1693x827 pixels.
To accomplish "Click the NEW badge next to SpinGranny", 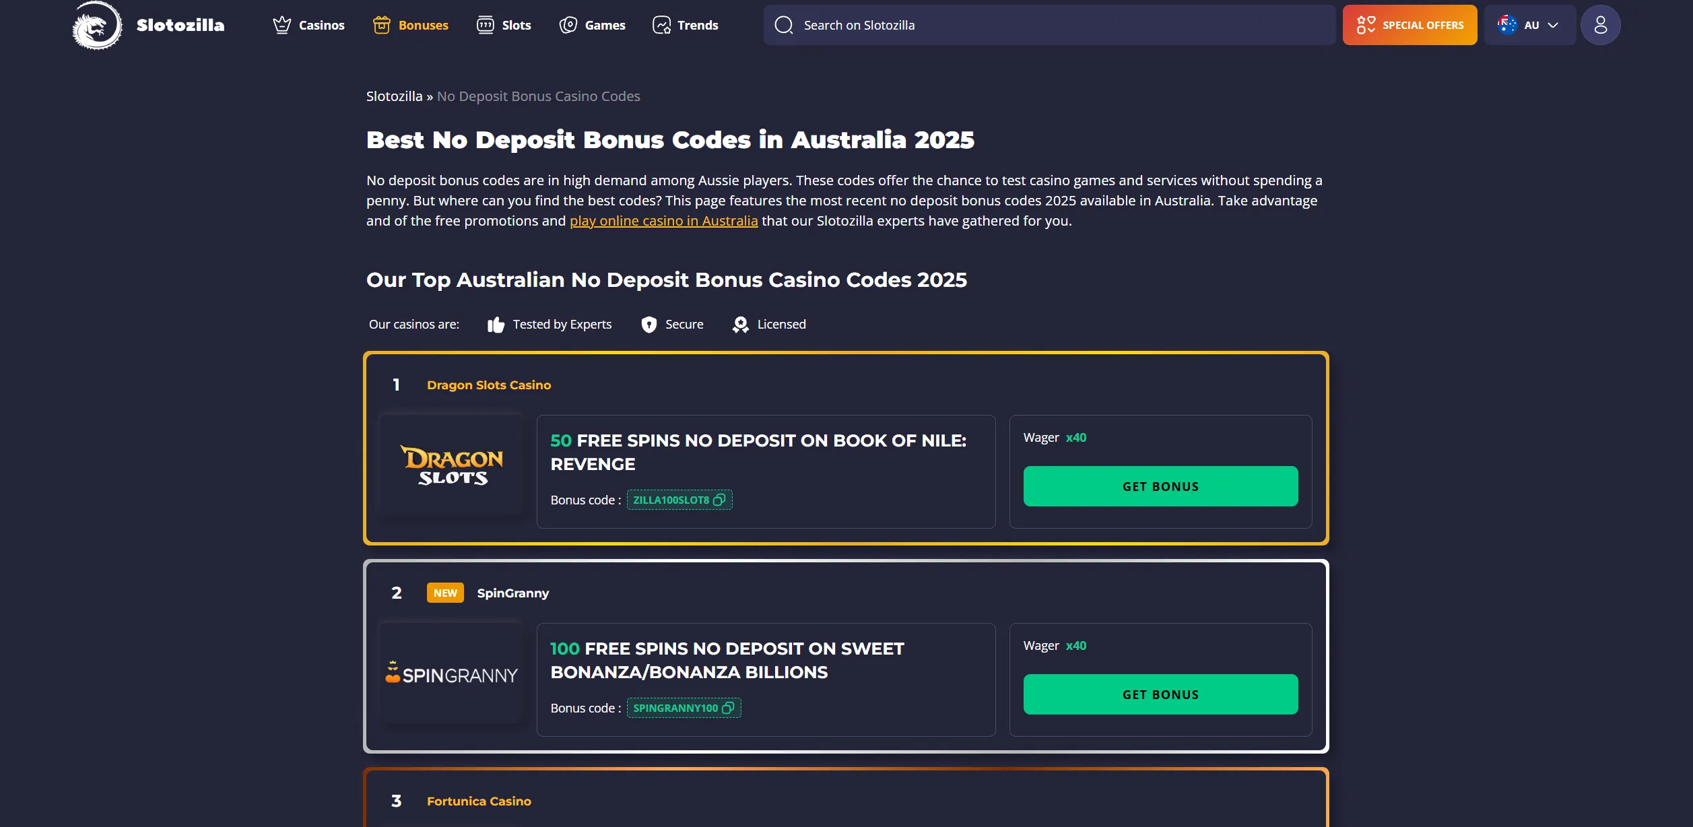I will [445, 593].
